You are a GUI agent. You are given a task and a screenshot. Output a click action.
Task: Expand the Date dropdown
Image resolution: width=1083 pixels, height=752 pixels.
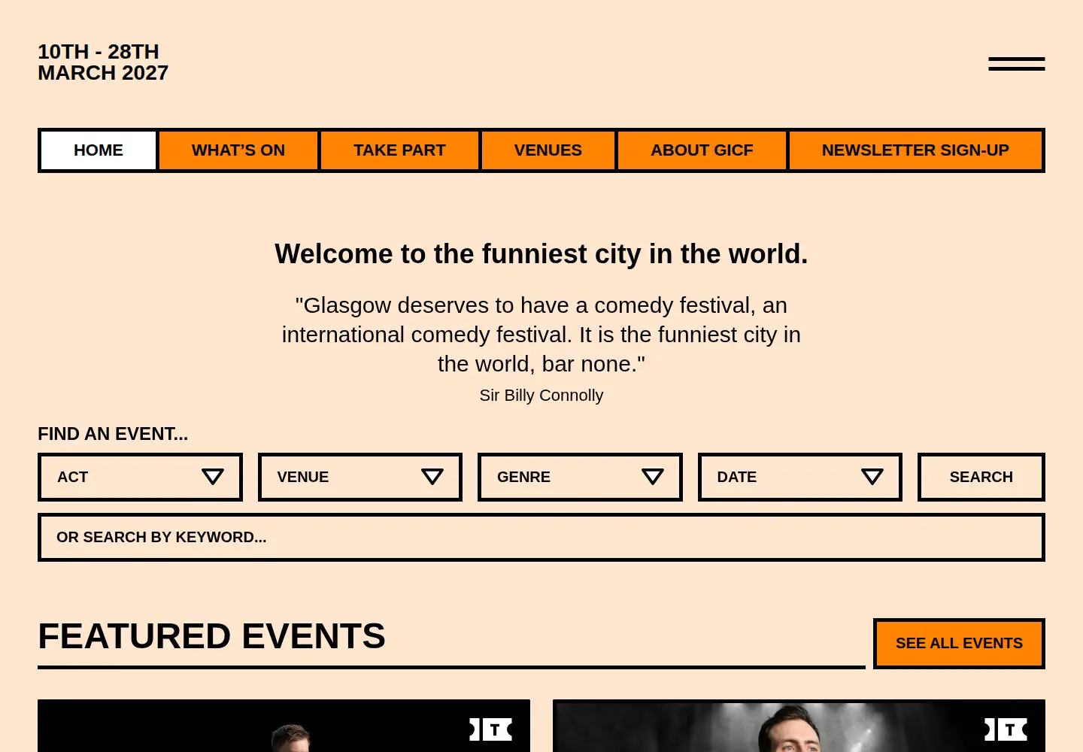[800, 477]
